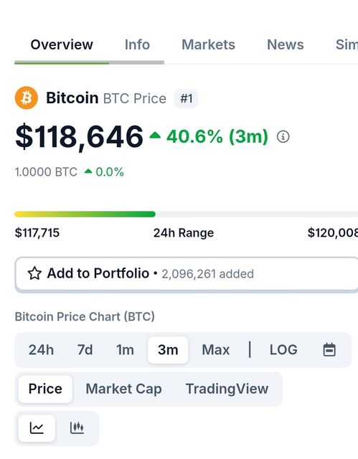Image resolution: width=358 pixels, height=459 pixels.
Task: Go to the News tab
Action: pos(285,44)
